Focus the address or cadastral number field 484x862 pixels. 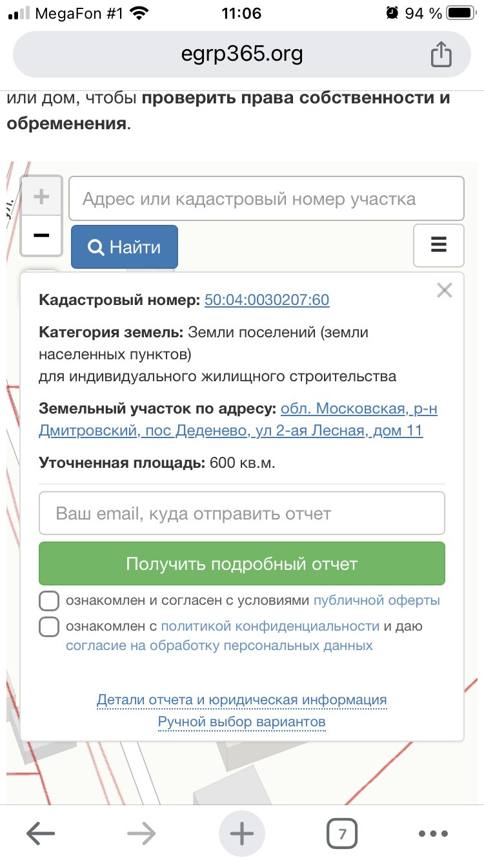(x=267, y=199)
